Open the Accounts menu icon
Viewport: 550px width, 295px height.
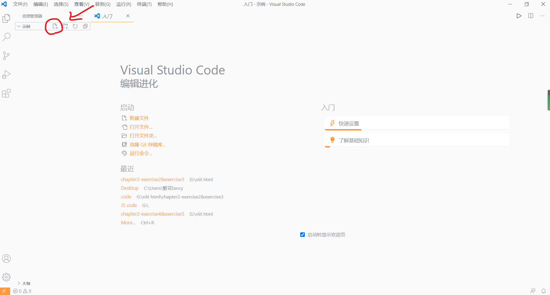point(6,258)
